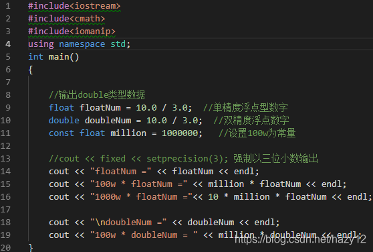Screen dimensions: 373x252
Task: Click 'endl' on line 14
Action: [244, 171]
